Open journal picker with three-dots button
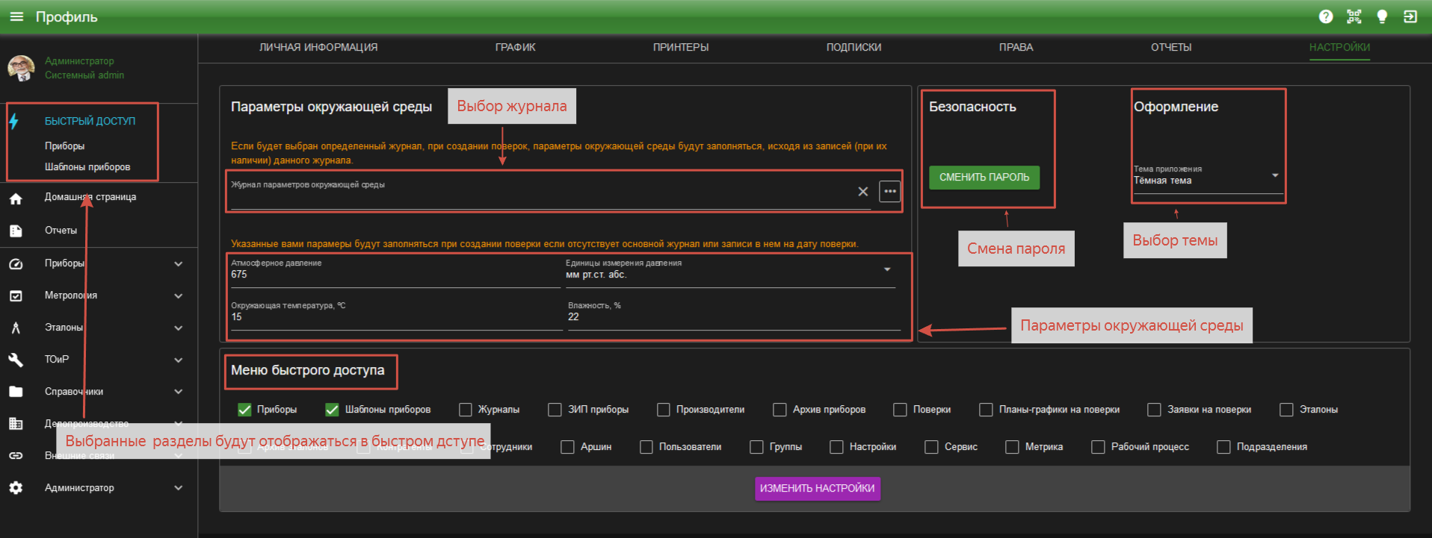Viewport: 1432px width, 538px height. 890,192
